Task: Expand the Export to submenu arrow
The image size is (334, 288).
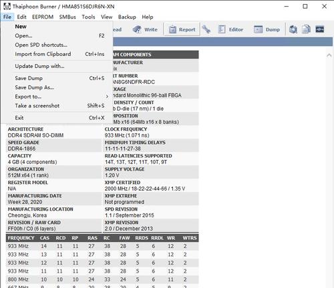Action: pos(107,97)
